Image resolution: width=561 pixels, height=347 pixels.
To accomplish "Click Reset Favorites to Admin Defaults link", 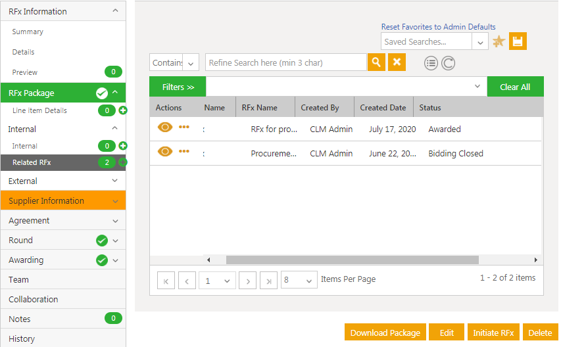I will (438, 27).
